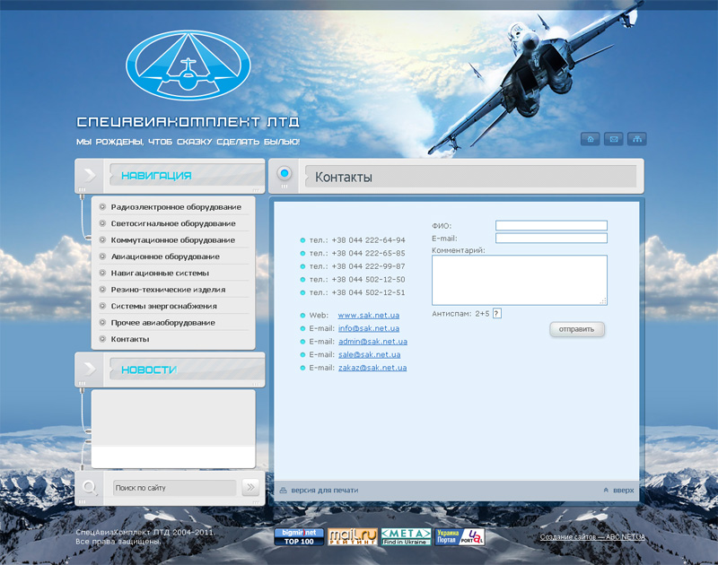This screenshot has width=718, height=565.
Task: Click the home icon in the header
Action: tap(591, 139)
